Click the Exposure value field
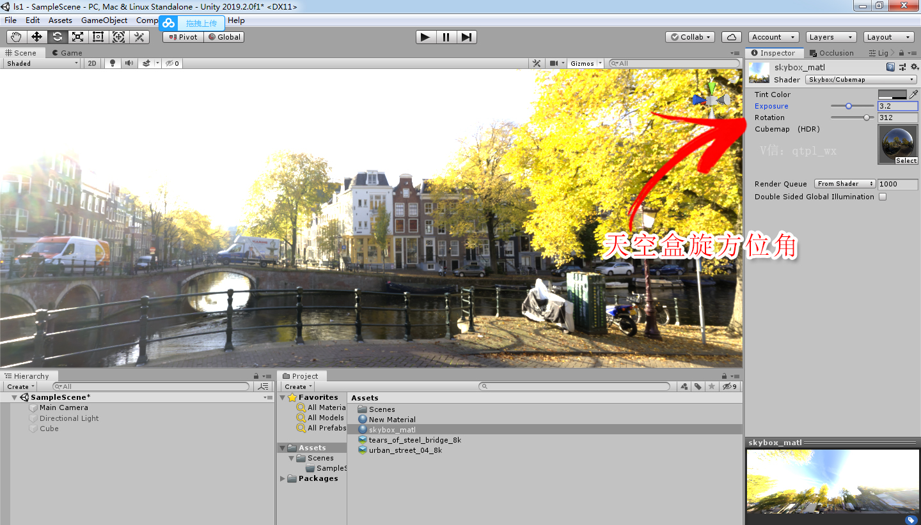Viewport: 921px width, 525px height. pyautogui.click(x=898, y=106)
